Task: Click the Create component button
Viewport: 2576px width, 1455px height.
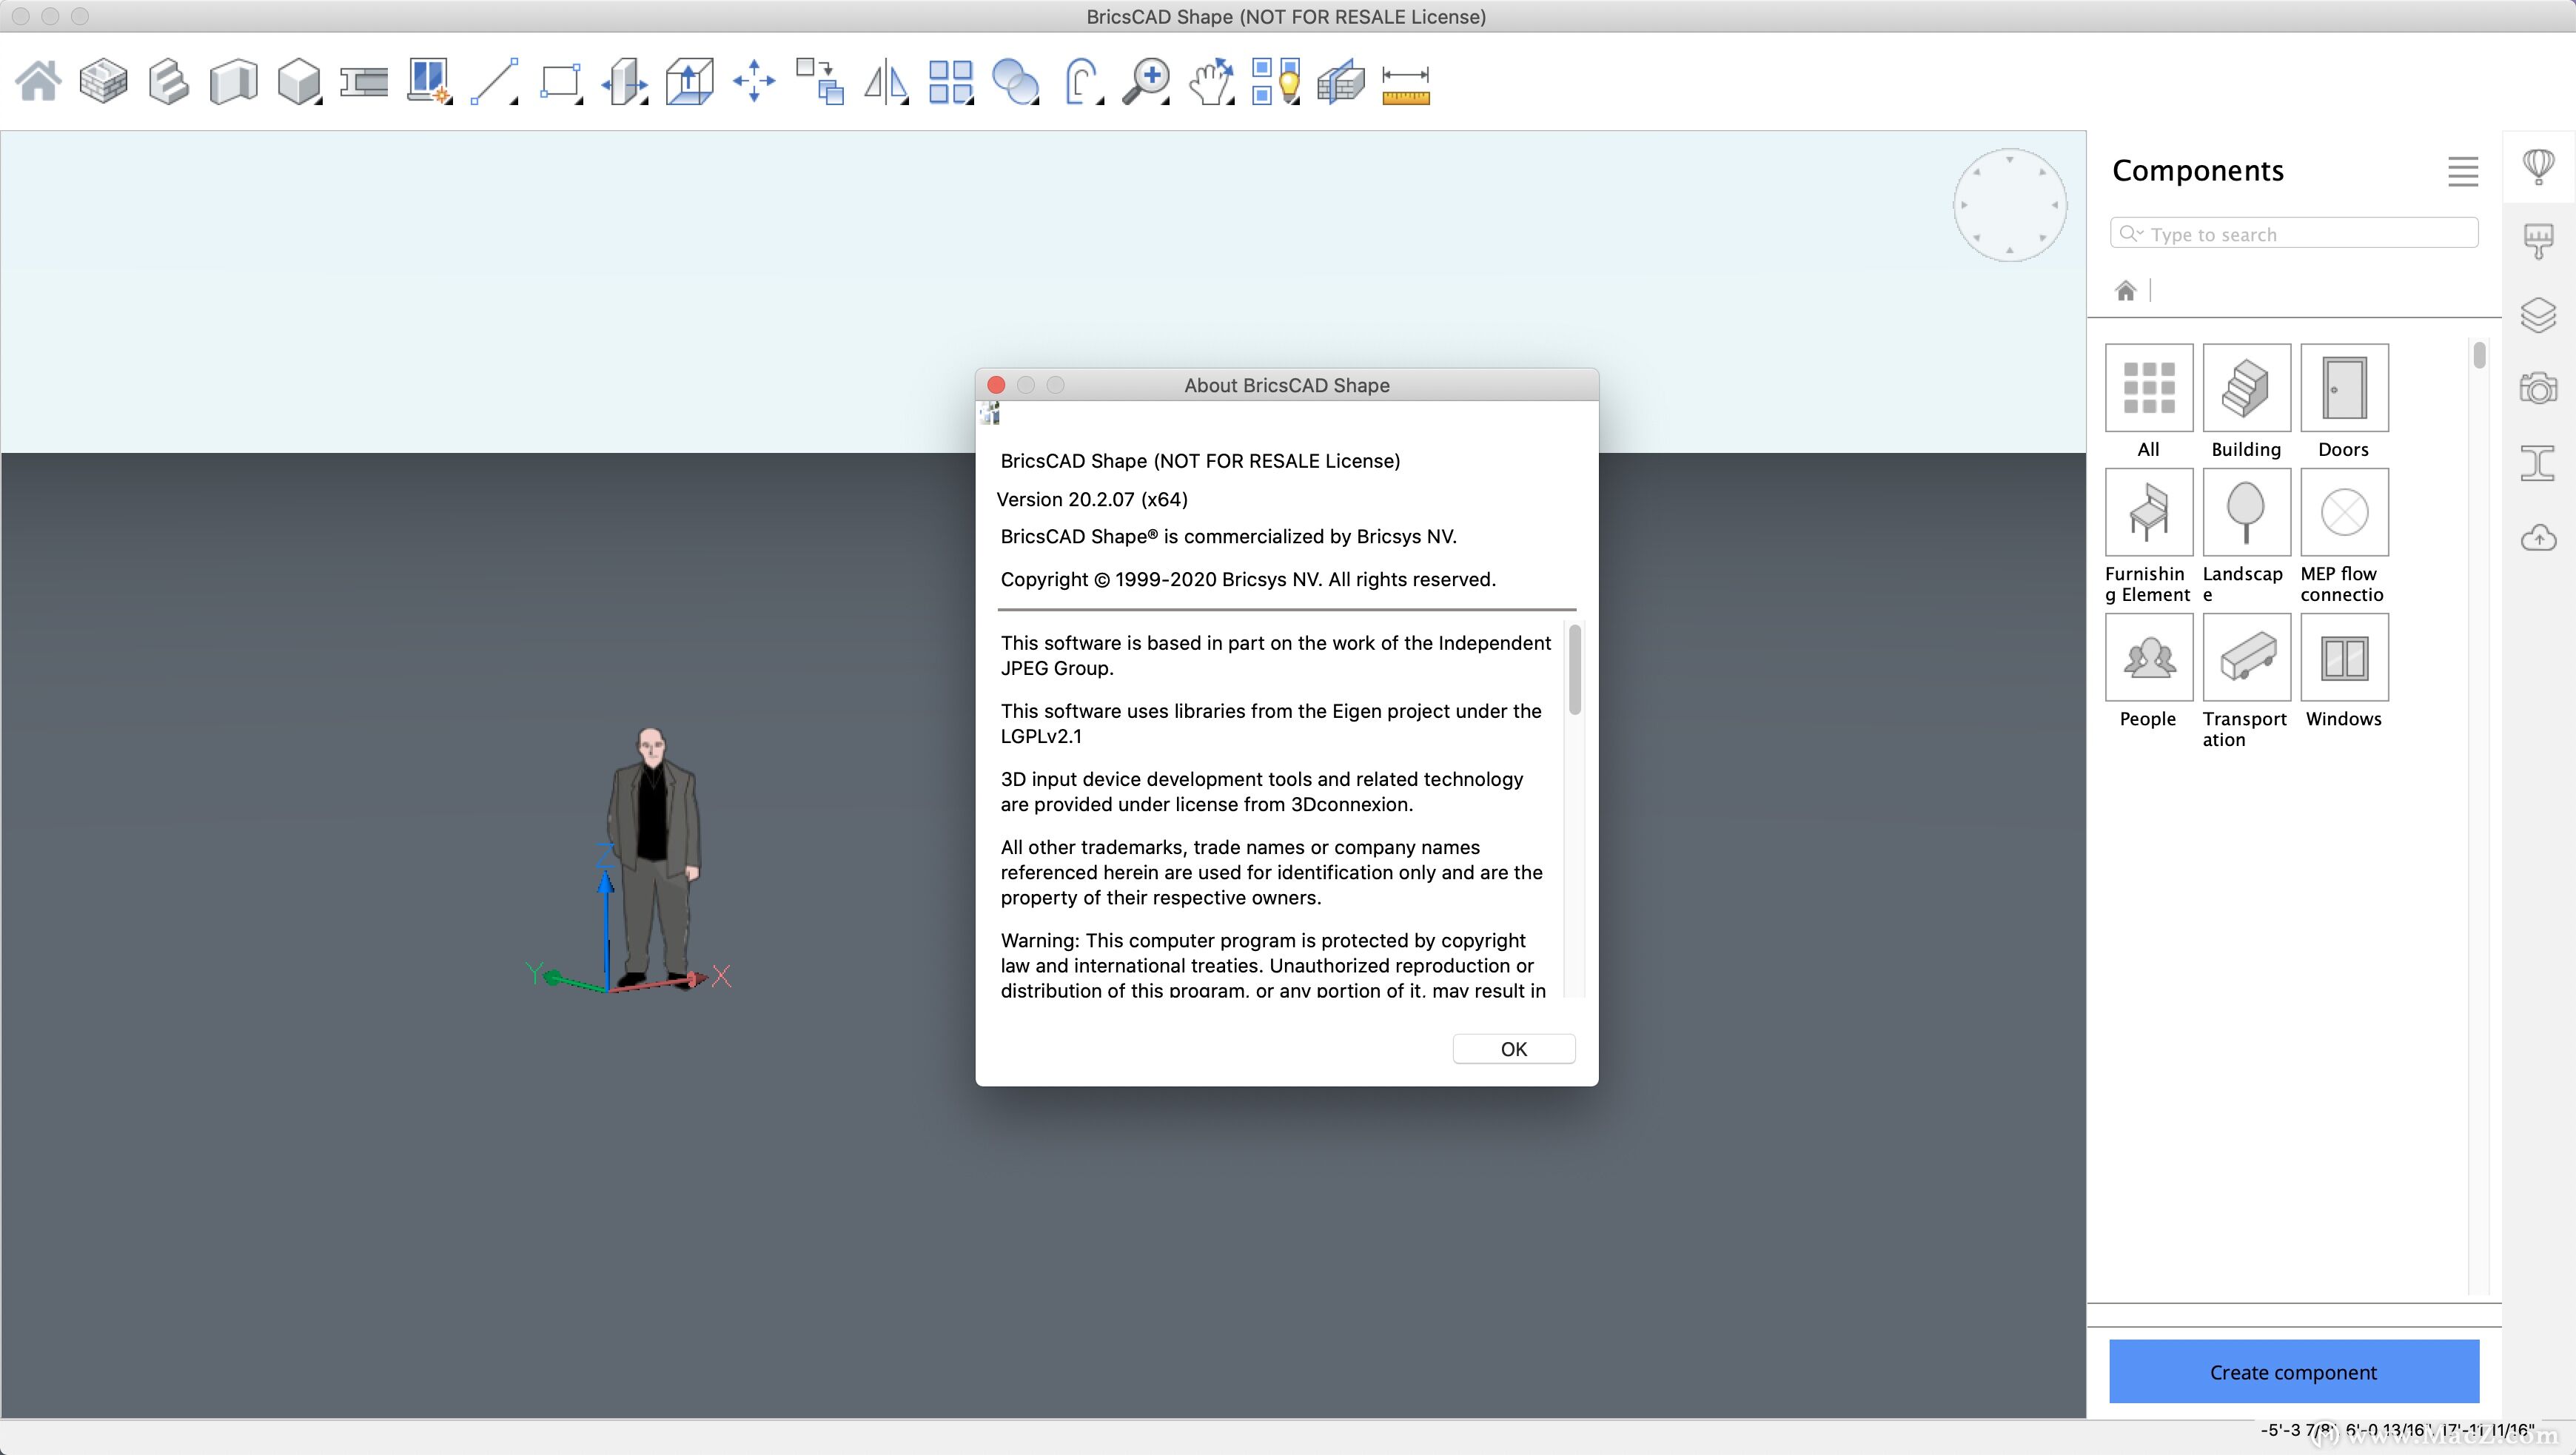Action: [2293, 1371]
